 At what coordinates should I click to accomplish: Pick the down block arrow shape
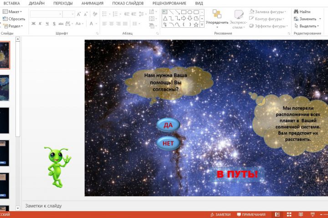(x=190, y=18)
